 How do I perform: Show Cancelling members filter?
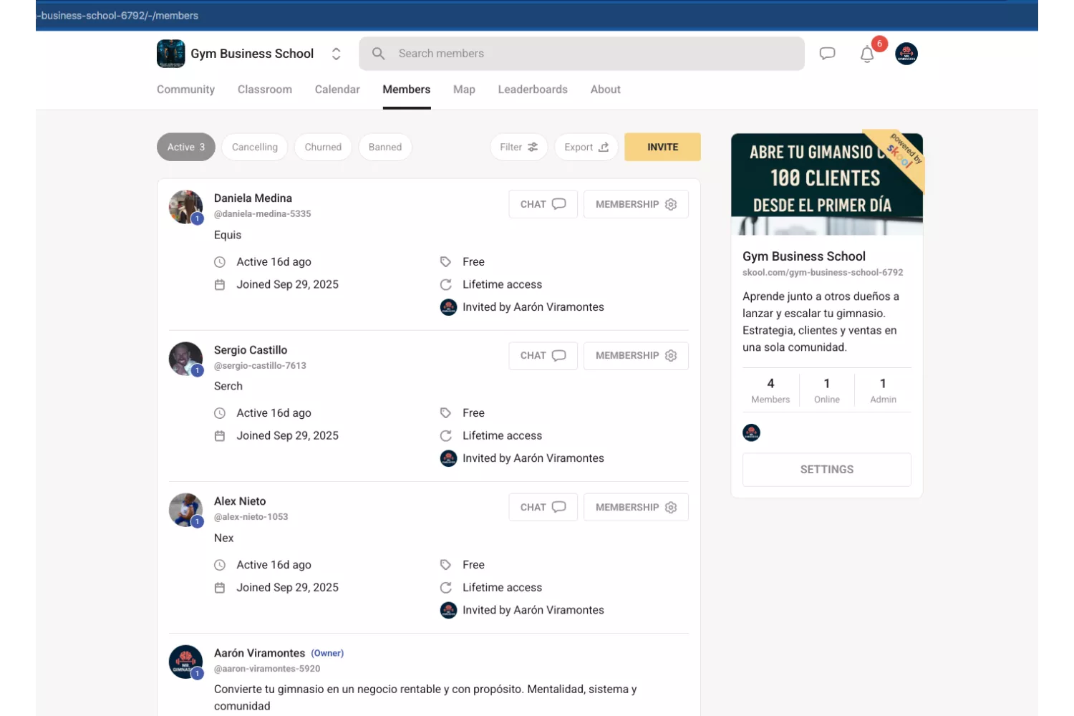click(x=254, y=147)
